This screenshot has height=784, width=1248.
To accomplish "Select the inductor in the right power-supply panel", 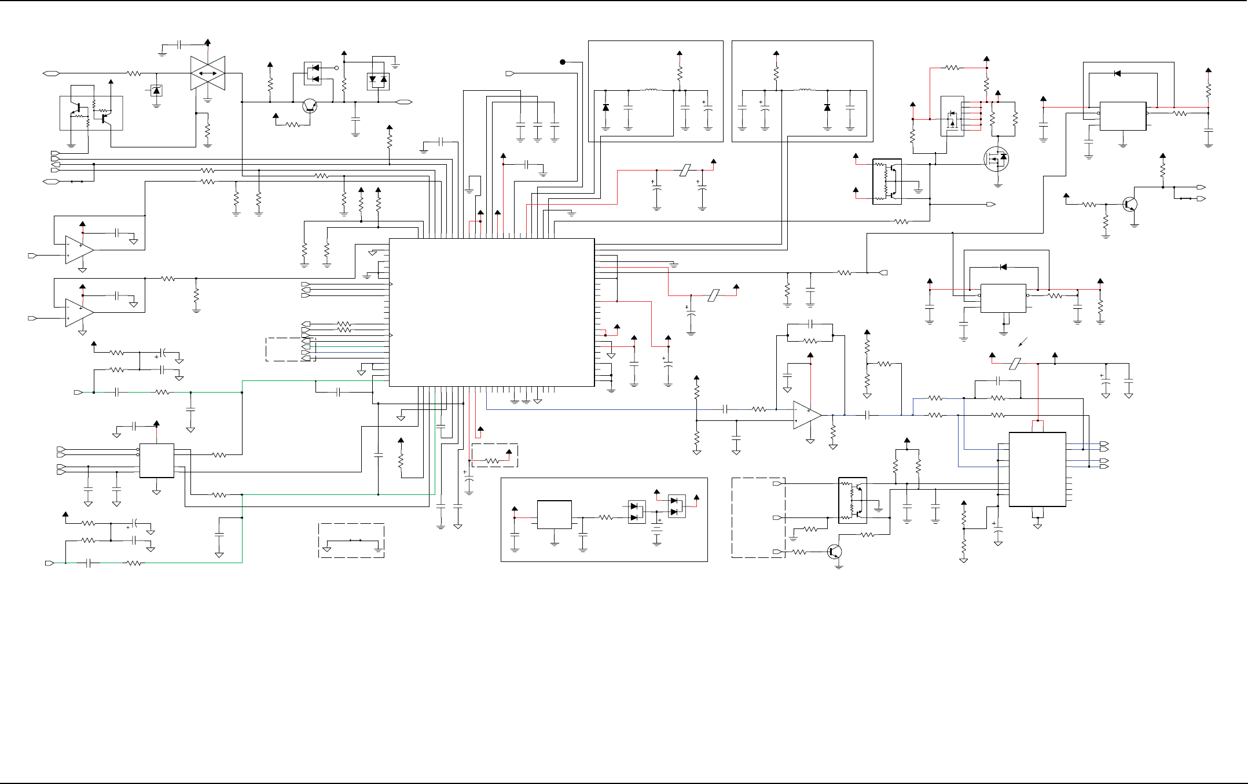I will [x=805, y=90].
